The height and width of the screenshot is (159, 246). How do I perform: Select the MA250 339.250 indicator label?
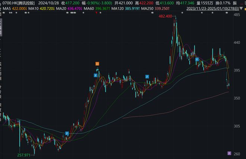click(155, 9)
